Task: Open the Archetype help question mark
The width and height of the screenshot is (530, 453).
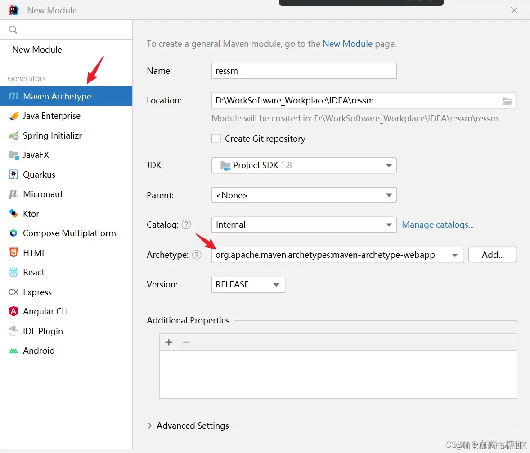Action: point(196,255)
